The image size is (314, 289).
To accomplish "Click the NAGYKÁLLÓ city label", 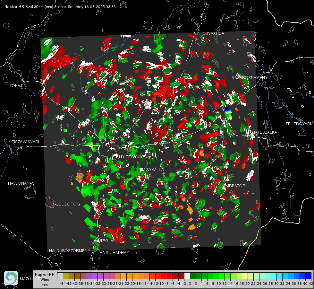I will pyautogui.click(x=152, y=170).
